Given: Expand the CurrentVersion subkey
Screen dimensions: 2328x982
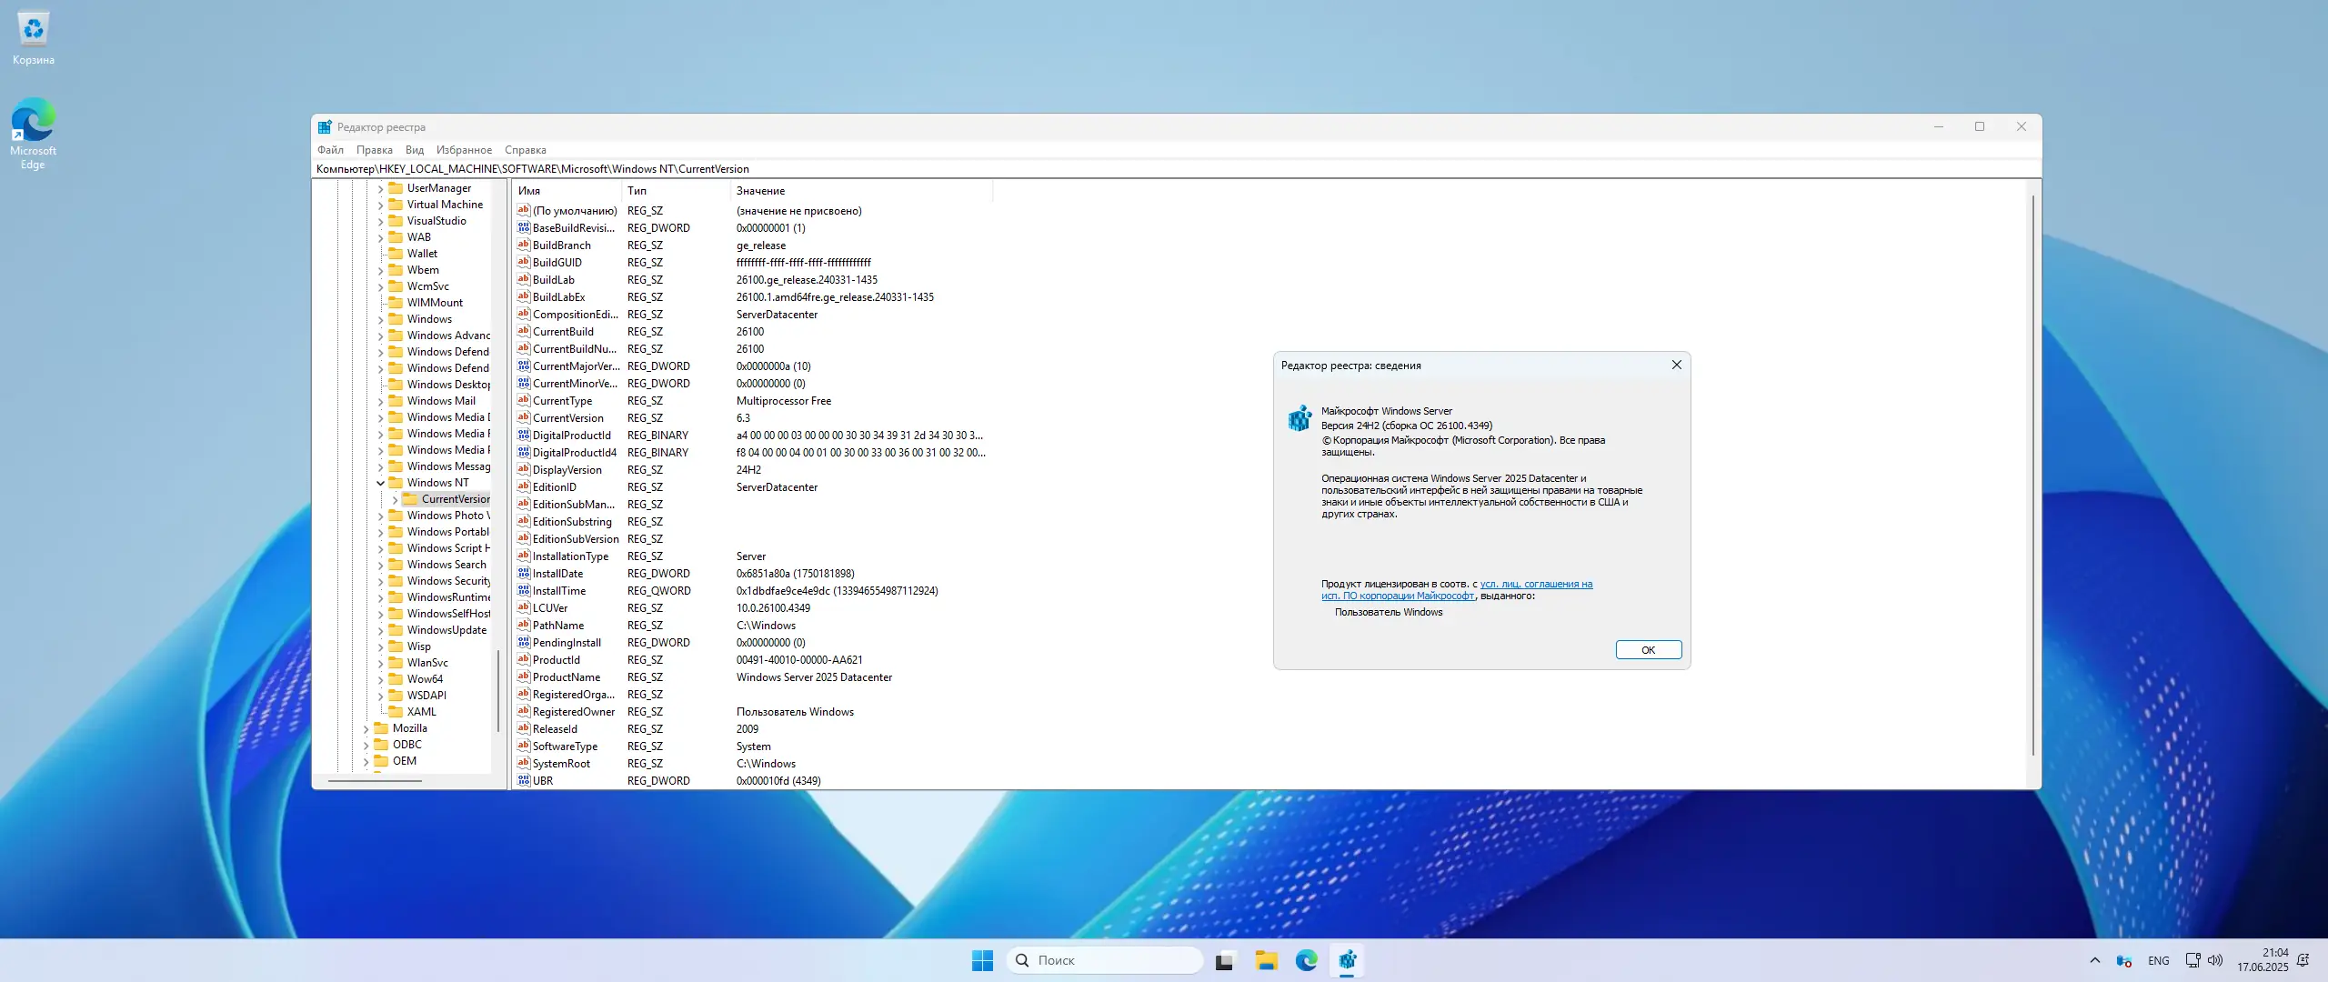Looking at the screenshot, I should [x=396, y=499].
